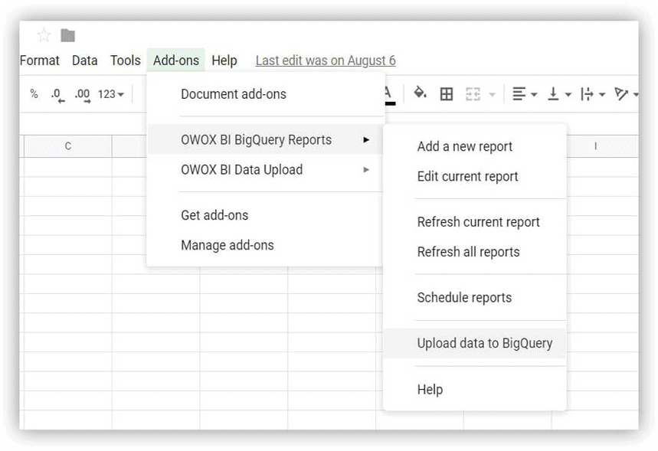658x451 pixels.
Task: Open the 123 number format dropdown
Action: (x=111, y=94)
